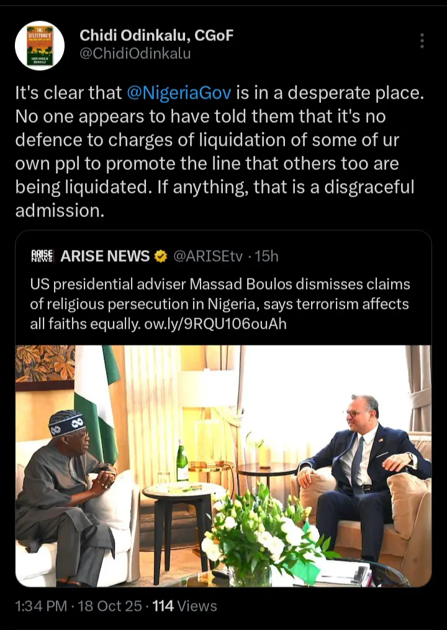The width and height of the screenshot is (447, 630).
Task: Tap the main tweet text about liquidation
Action: tap(217, 152)
